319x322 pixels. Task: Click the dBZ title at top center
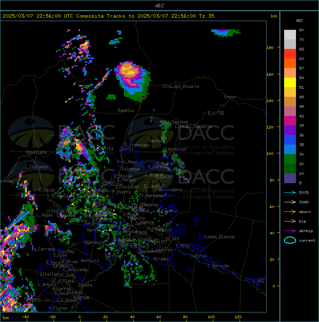159,6
